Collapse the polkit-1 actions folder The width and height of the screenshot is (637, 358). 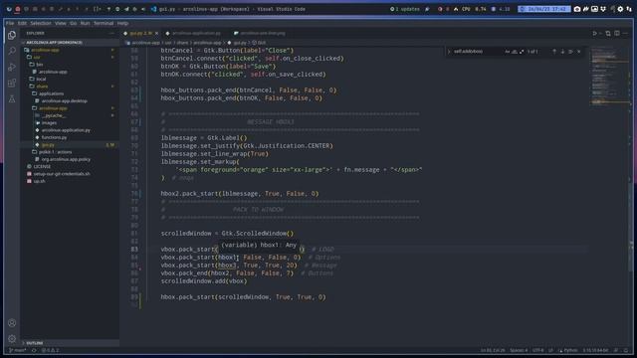(56, 152)
